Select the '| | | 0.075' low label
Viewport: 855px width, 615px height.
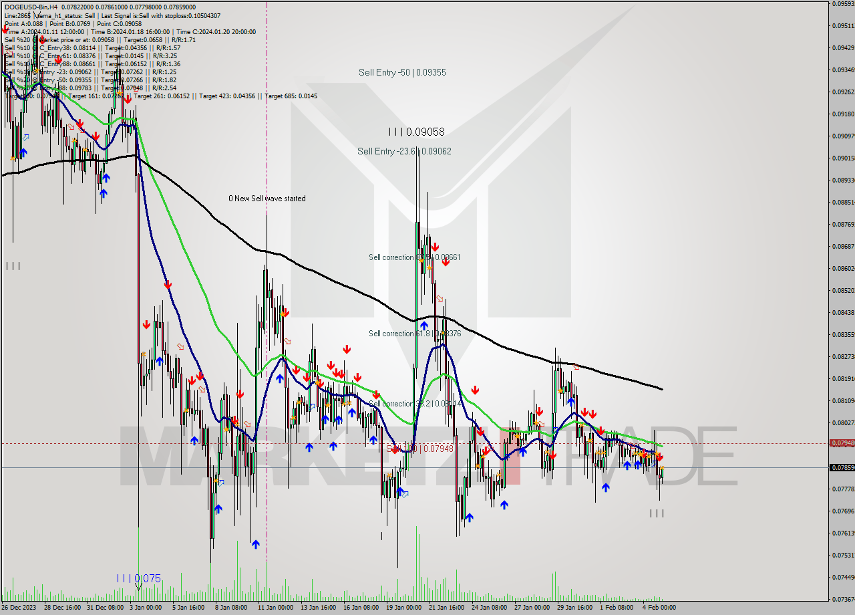(139, 578)
